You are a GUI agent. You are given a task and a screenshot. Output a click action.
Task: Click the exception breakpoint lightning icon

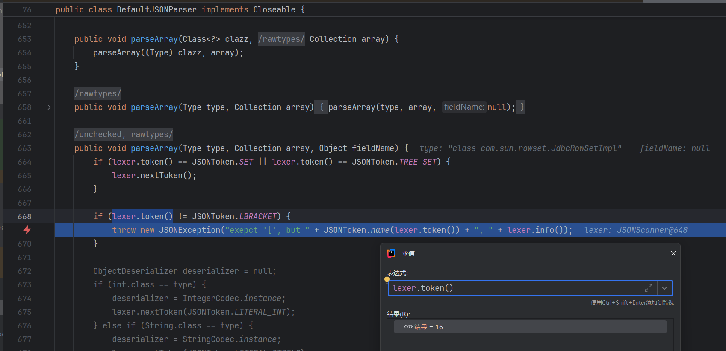pos(27,230)
